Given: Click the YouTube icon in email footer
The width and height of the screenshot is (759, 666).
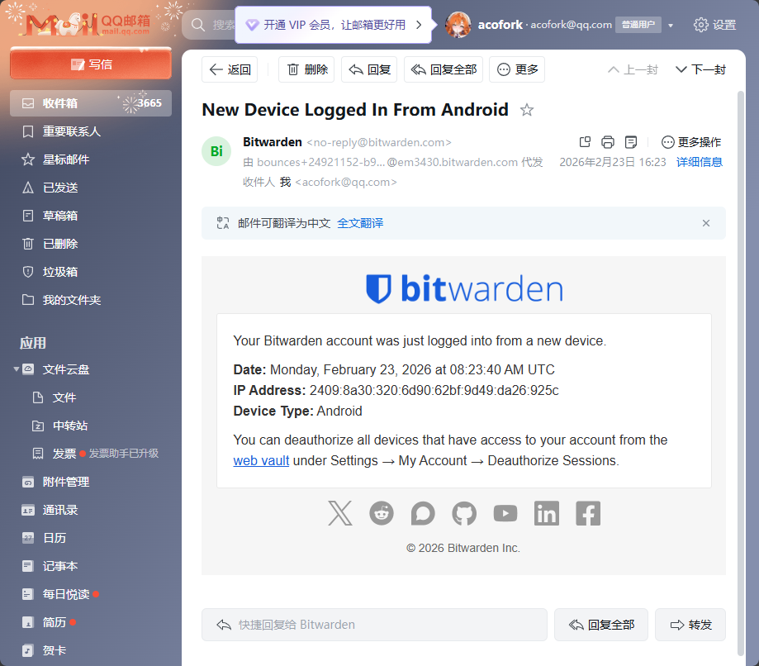Looking at the screenshot, I should (505, 513).
